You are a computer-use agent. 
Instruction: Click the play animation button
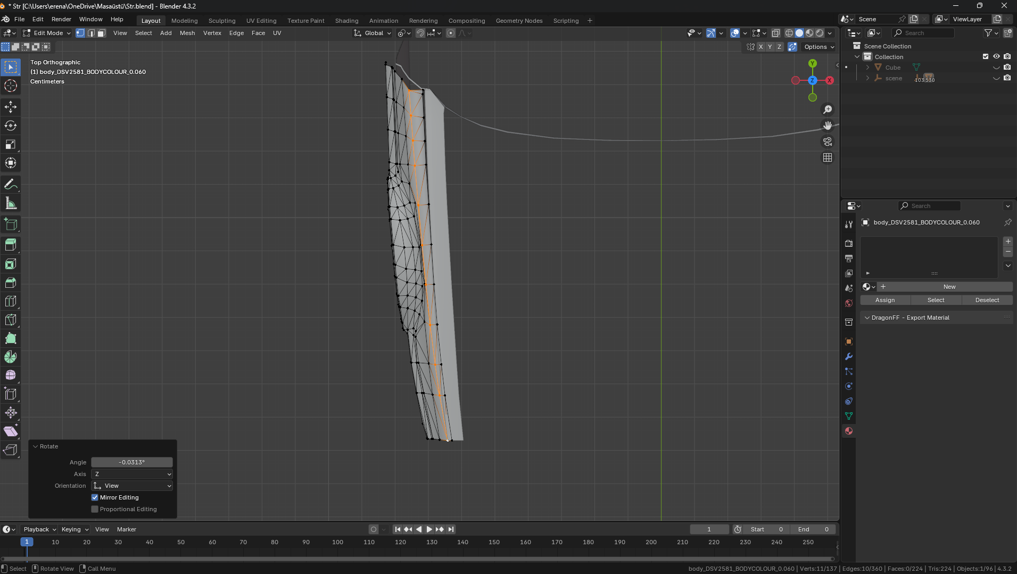(429, 529)
